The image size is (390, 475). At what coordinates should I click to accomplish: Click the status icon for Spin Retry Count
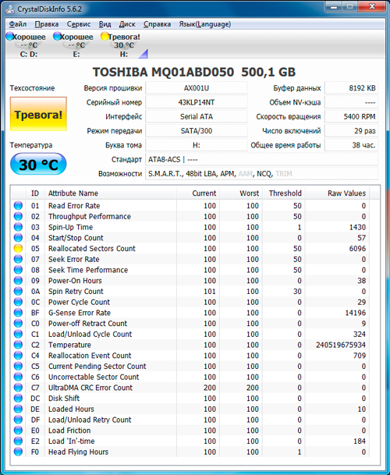point(18,291)
